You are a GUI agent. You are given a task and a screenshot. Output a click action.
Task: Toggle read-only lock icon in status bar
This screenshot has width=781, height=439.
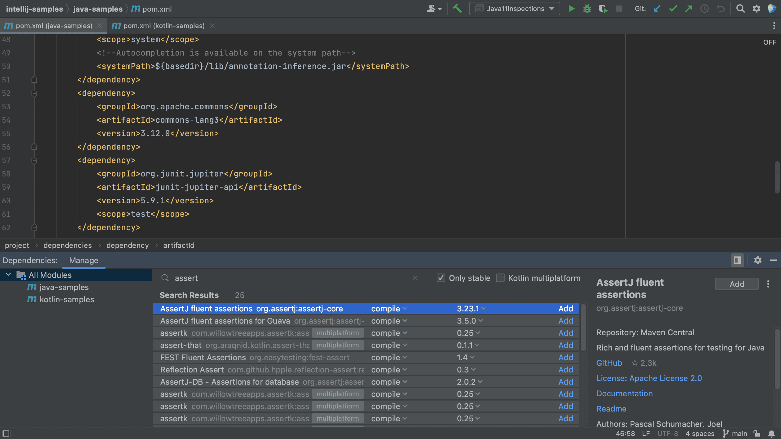757,434
